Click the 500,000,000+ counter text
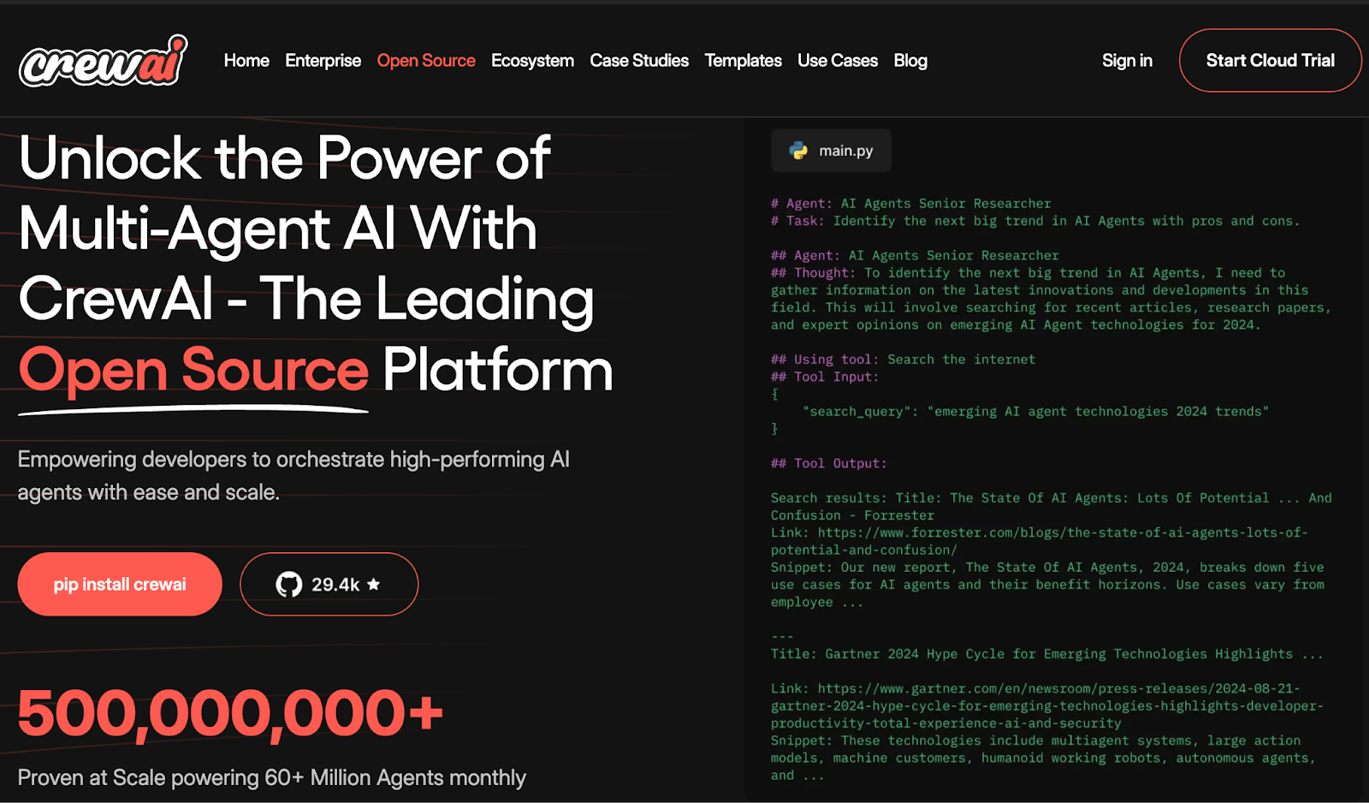Screen dimensions: 1369x803 tap(230, 713)
